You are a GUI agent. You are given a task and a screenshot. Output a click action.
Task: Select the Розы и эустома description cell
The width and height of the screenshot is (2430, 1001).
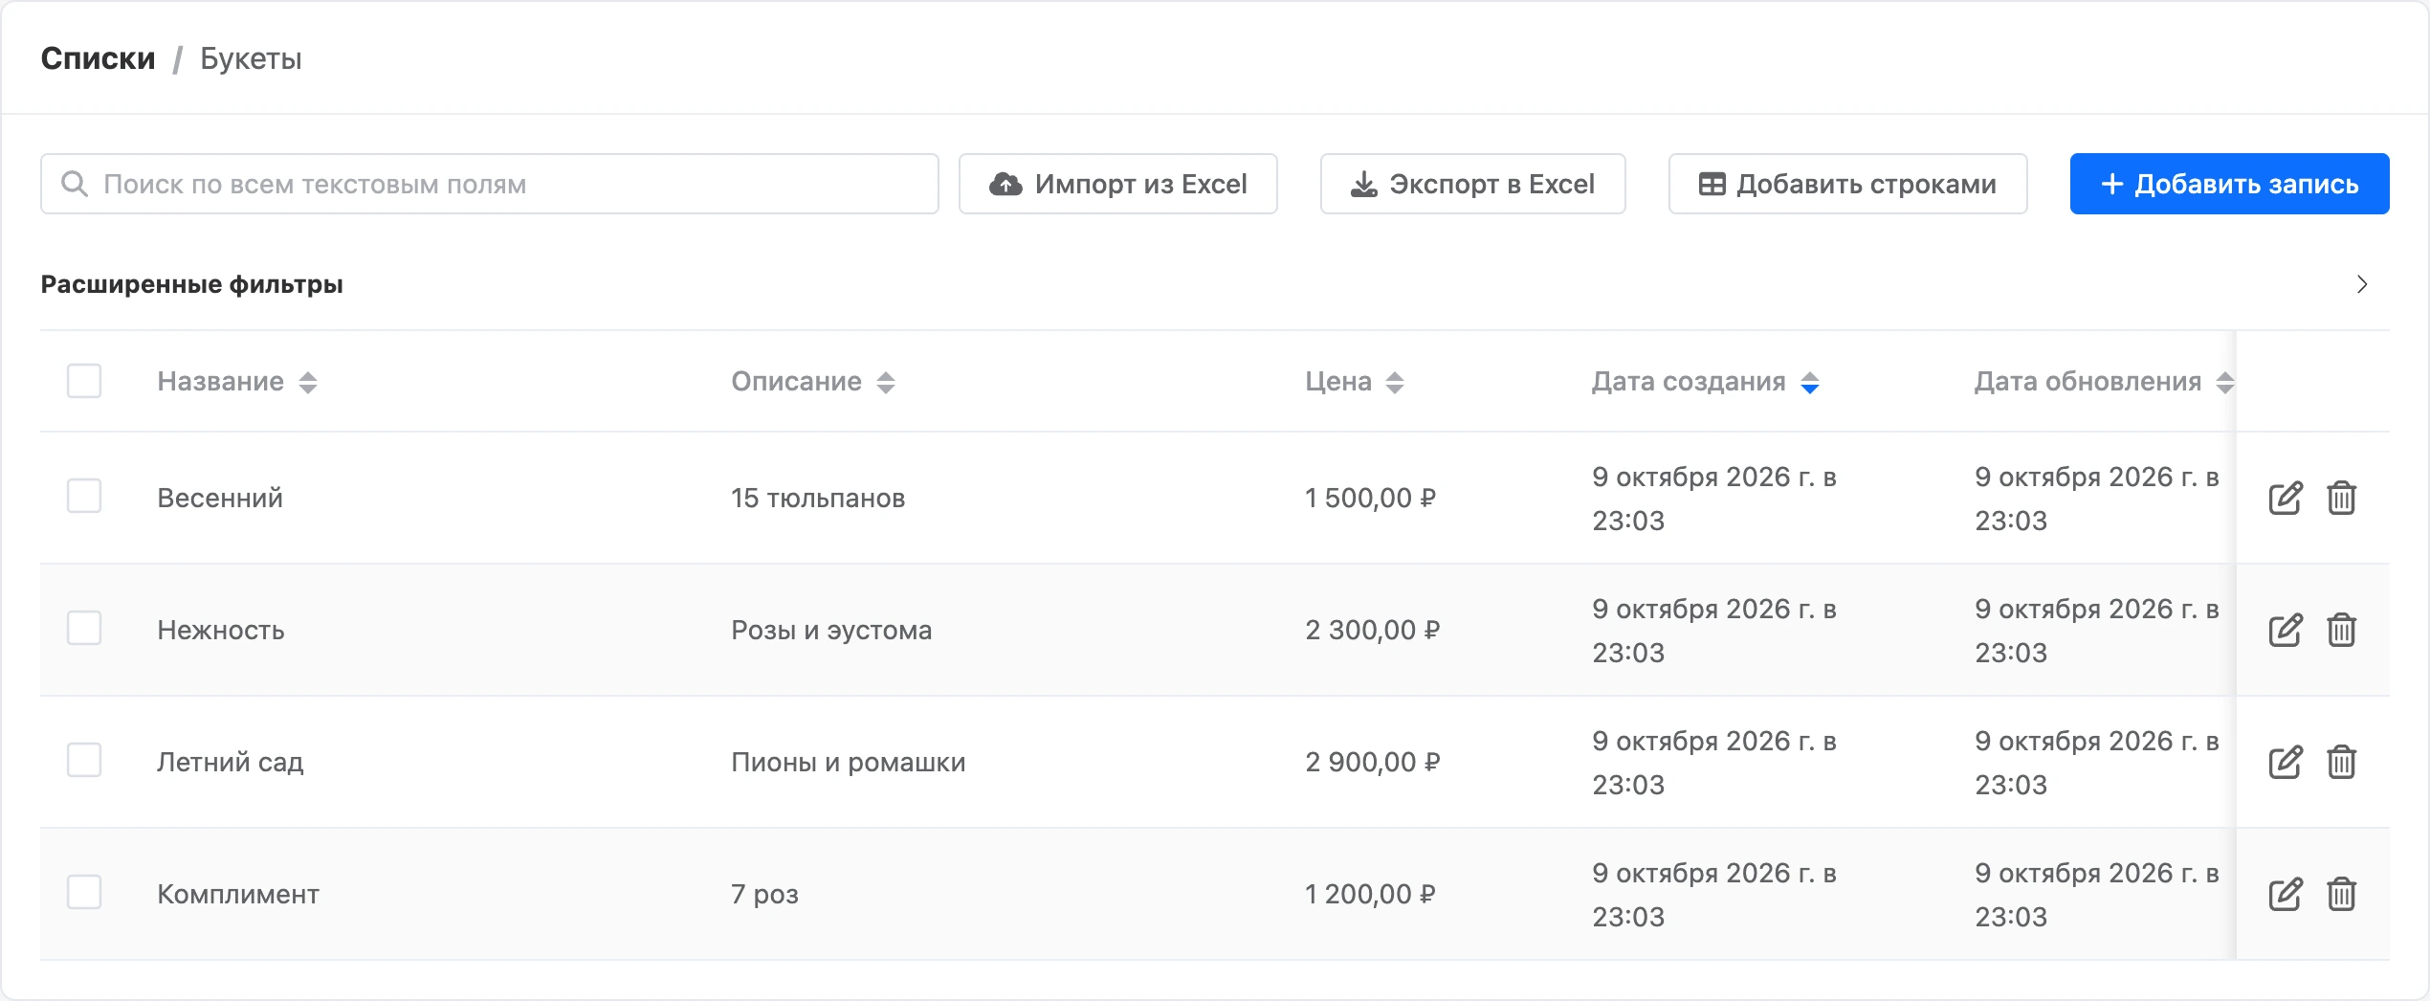(x=831, y=630)
